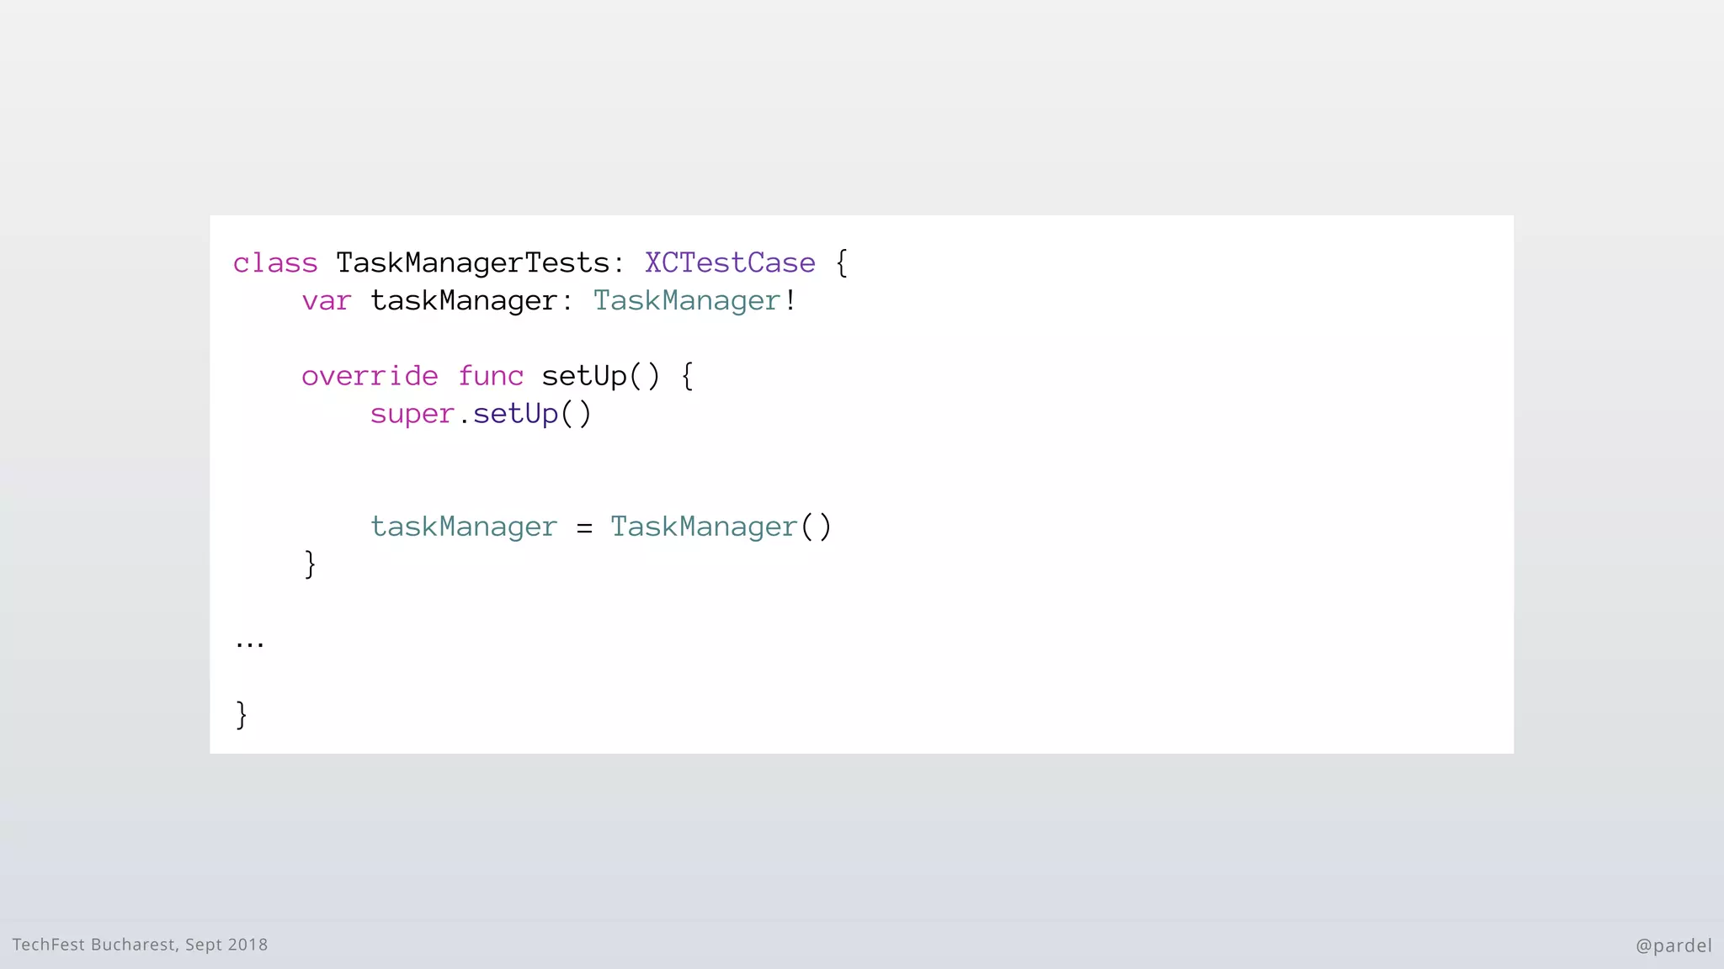Click the 'override' keyword
1724x969 pixels.
coord(370,376)
